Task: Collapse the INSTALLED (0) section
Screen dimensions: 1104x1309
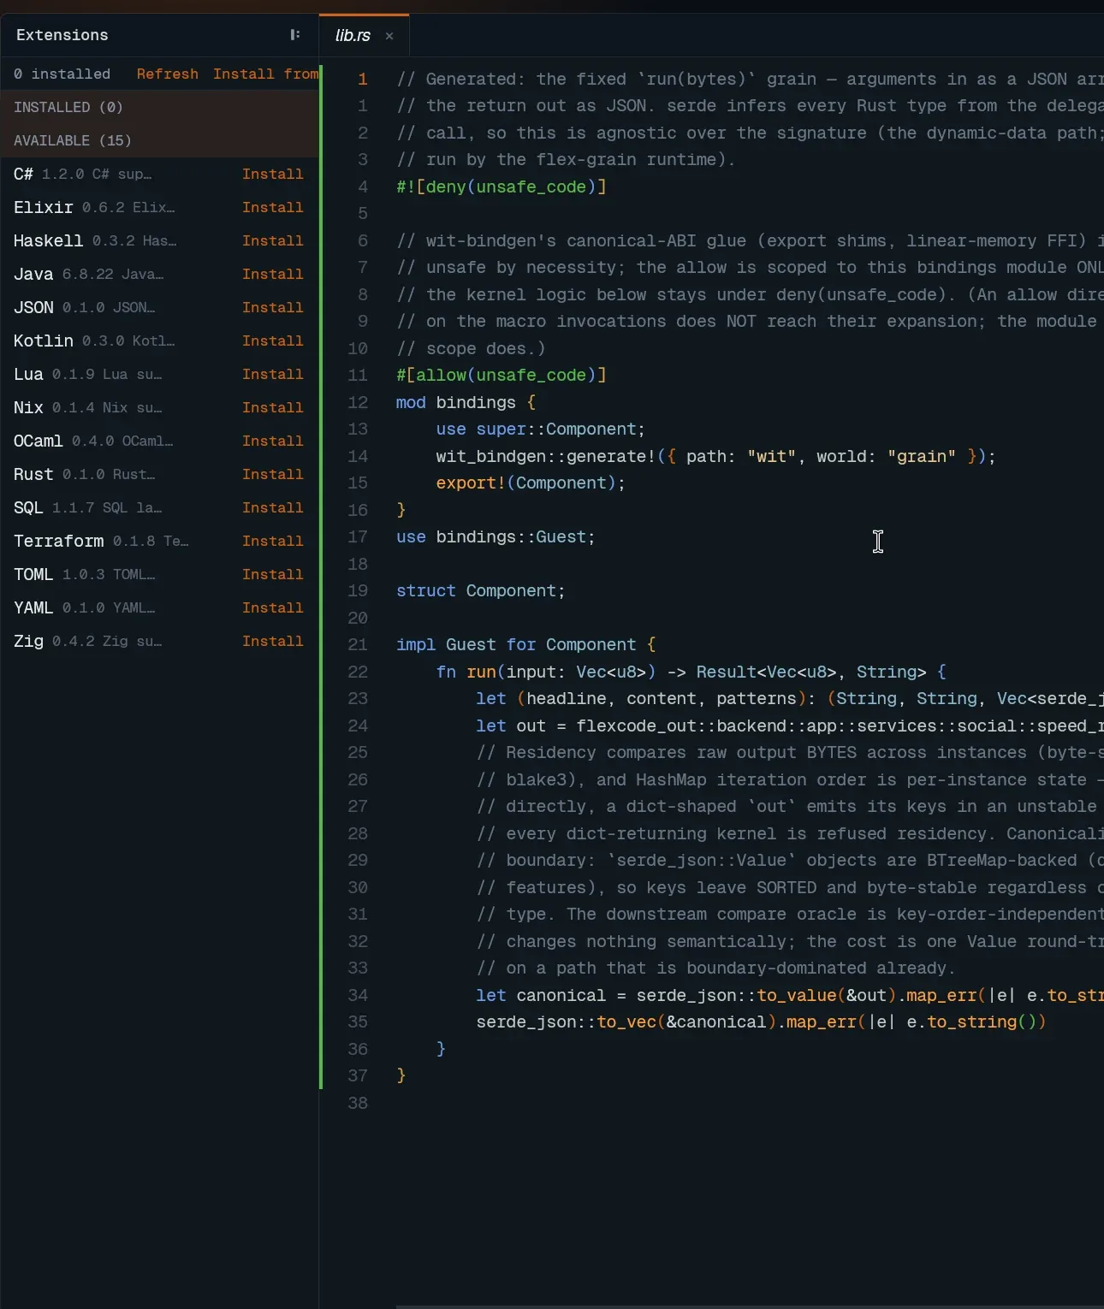Action: (159, 107)
